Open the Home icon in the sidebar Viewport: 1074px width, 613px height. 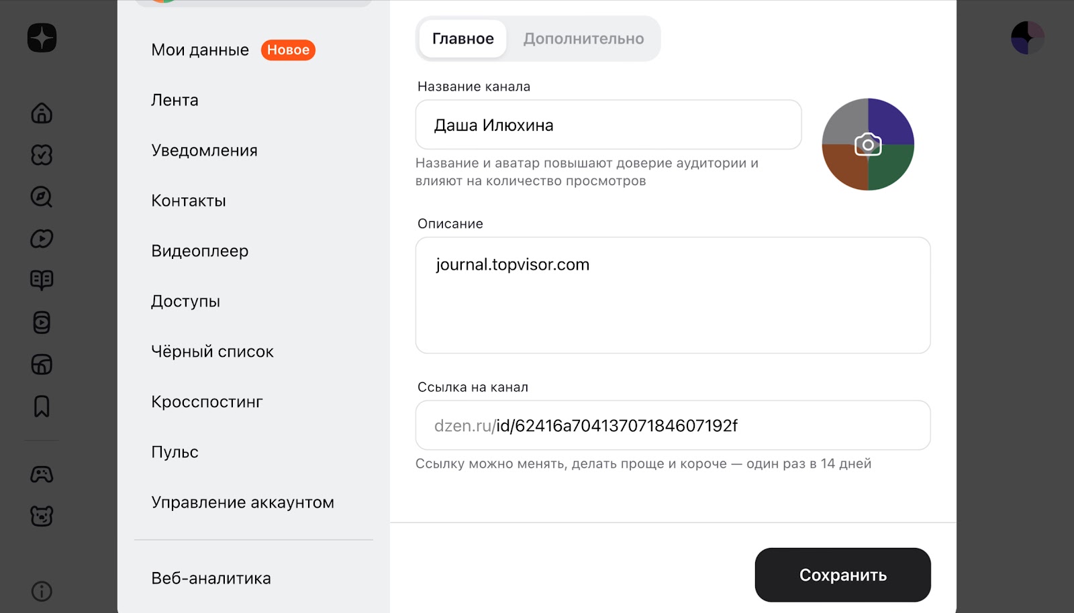(41, 113)
